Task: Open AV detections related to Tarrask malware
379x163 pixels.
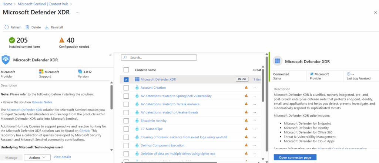Action: 170,104
